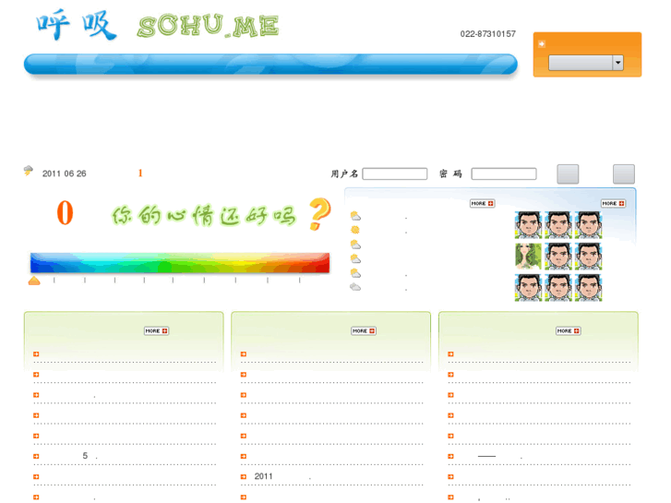Image resolution: width=671 pixels, height=503 pixels.
Task: Open the first male avatar in the top row
Action: (528, 225)
